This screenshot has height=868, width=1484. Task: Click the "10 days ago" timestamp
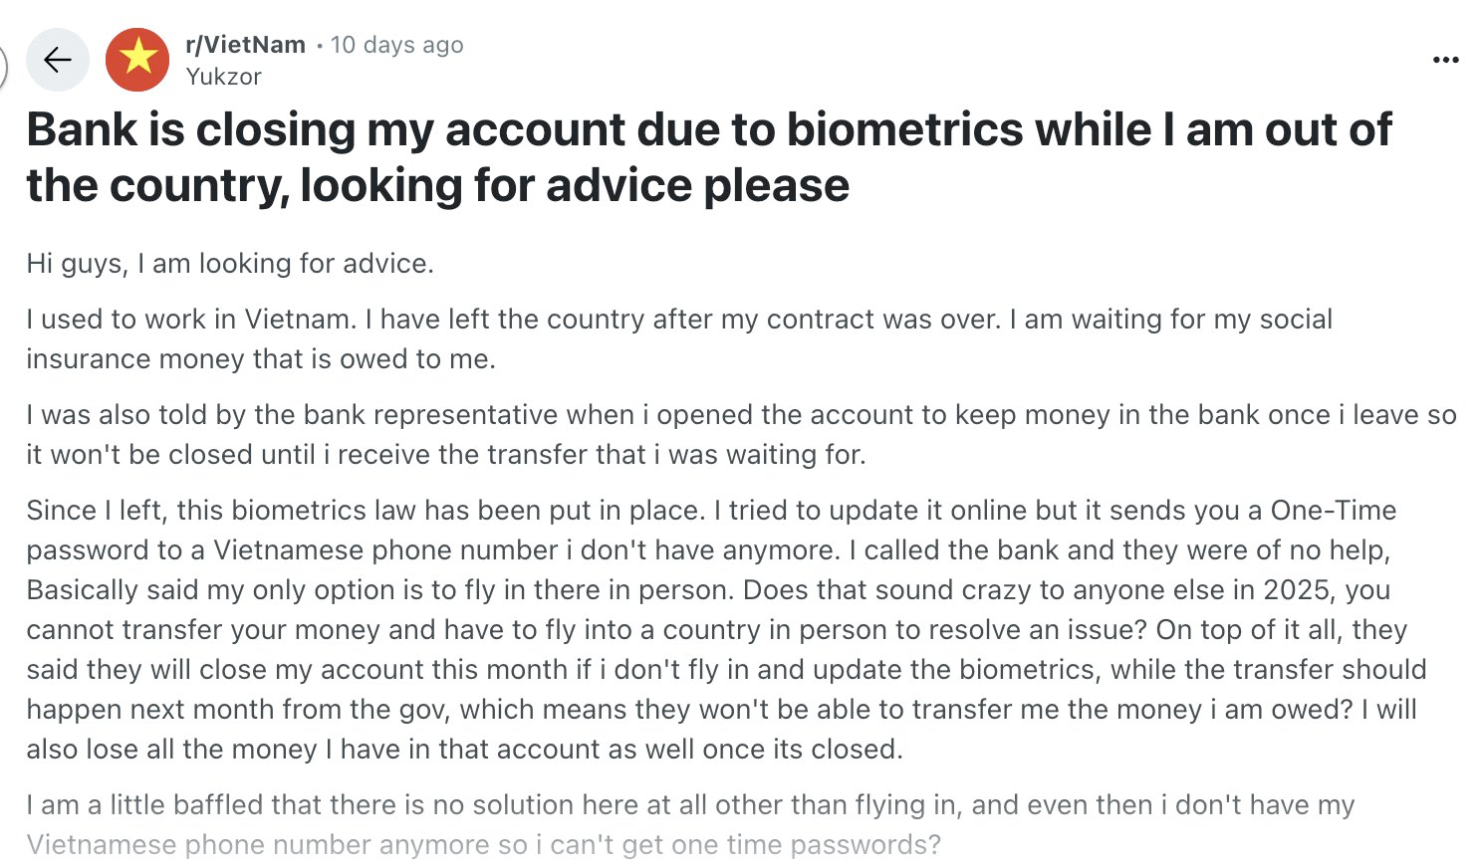(x=396, y=45)
